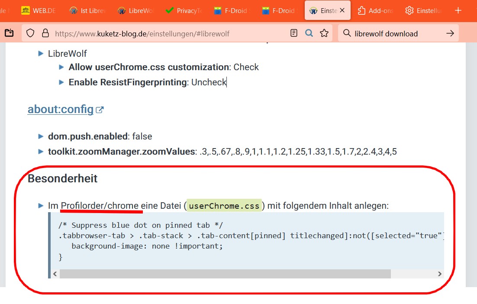Viewport: 477px width, 304px height.
Task: Click 'Enable ResistFingerprinting' text
Action: [128, 82]
